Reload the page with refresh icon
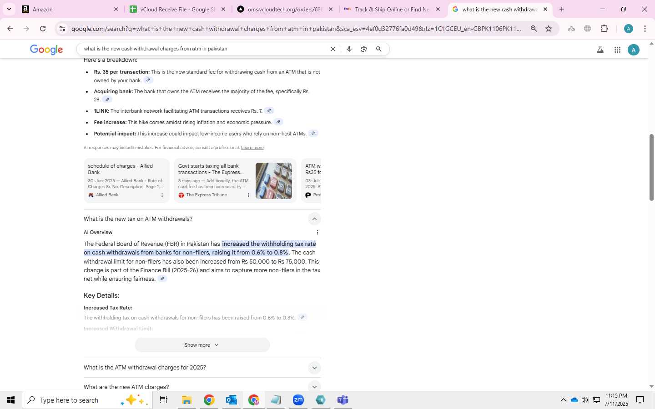This screenshot has height=409, width=655. click(42, 29)
